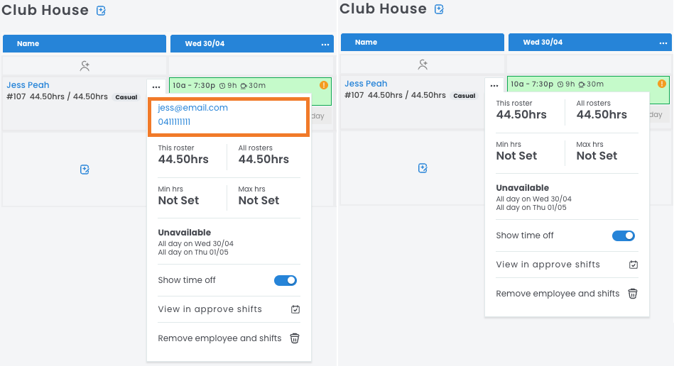
Task: Click the approve shifts calendar icon below the email menu
Action: pos(295,309)
